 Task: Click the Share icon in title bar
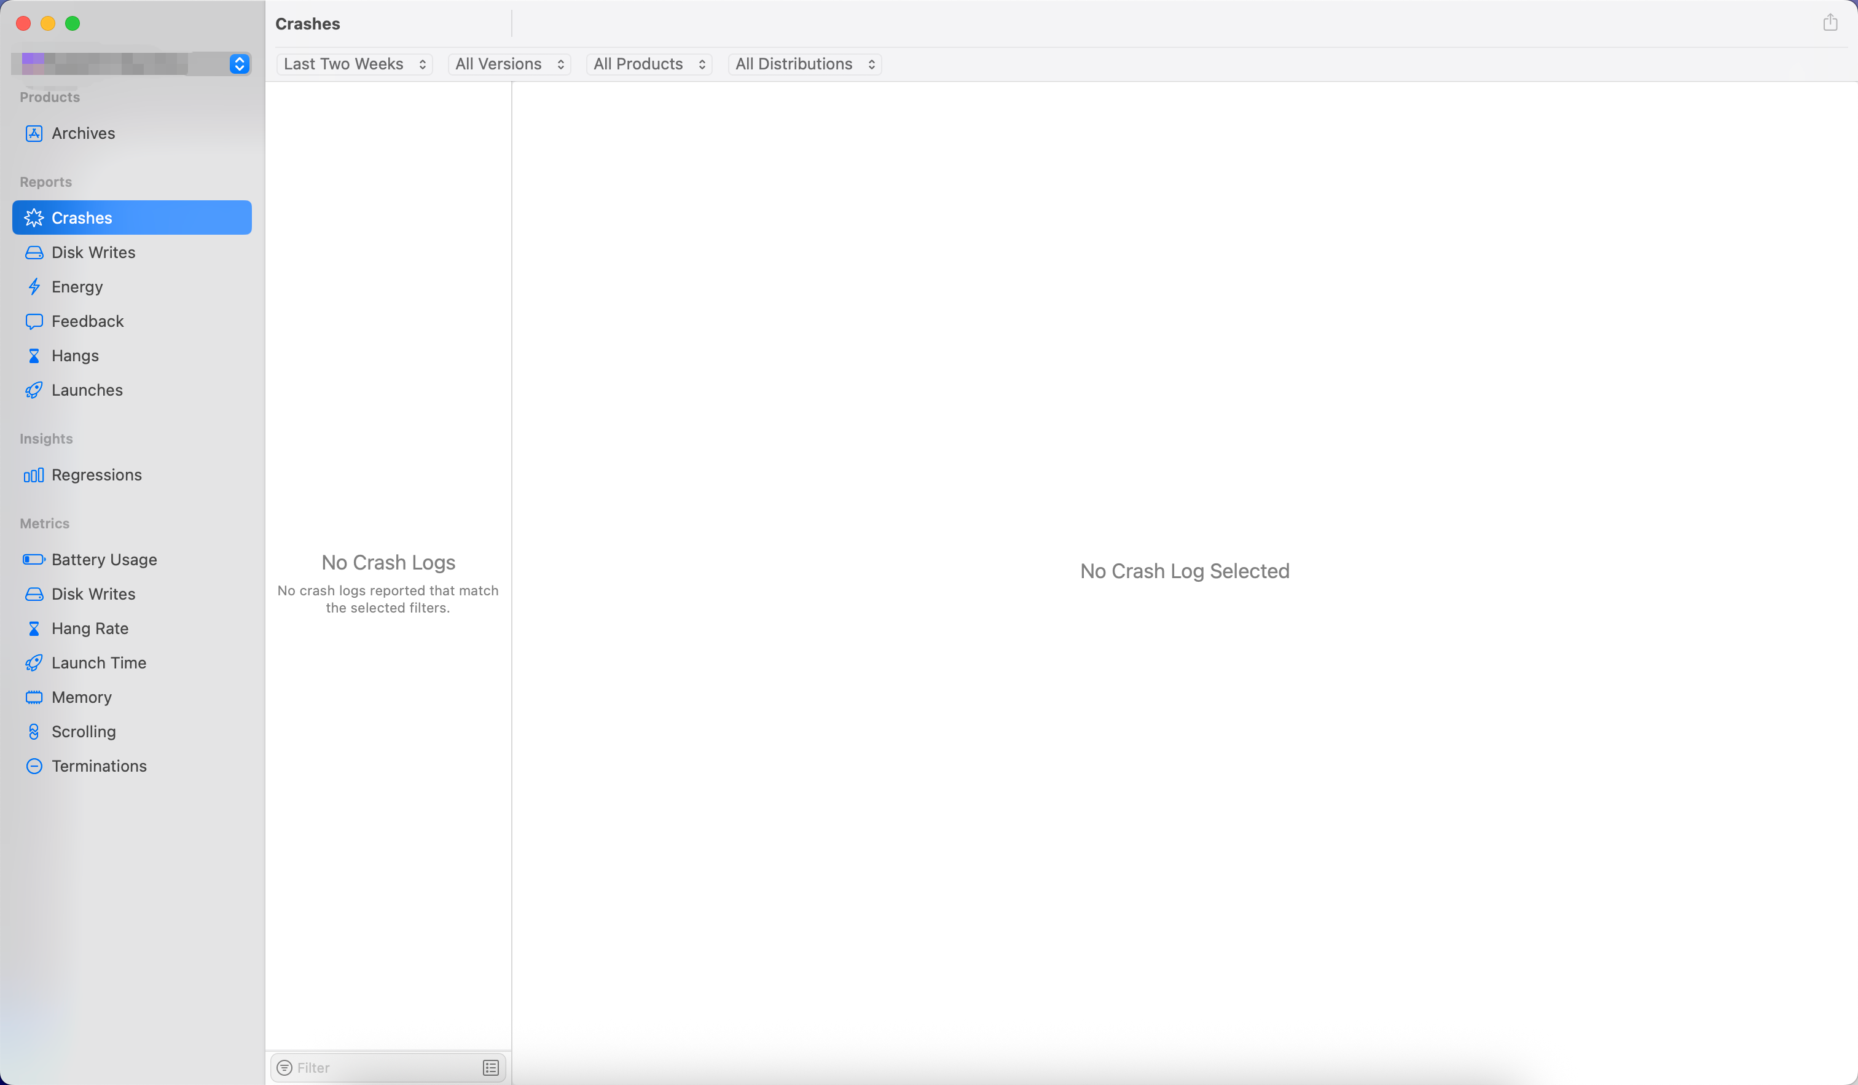[x=1830, y=23]
